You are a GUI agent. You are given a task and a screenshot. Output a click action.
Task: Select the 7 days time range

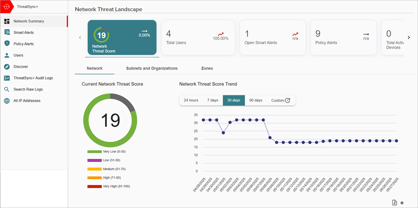coord(212,100)
